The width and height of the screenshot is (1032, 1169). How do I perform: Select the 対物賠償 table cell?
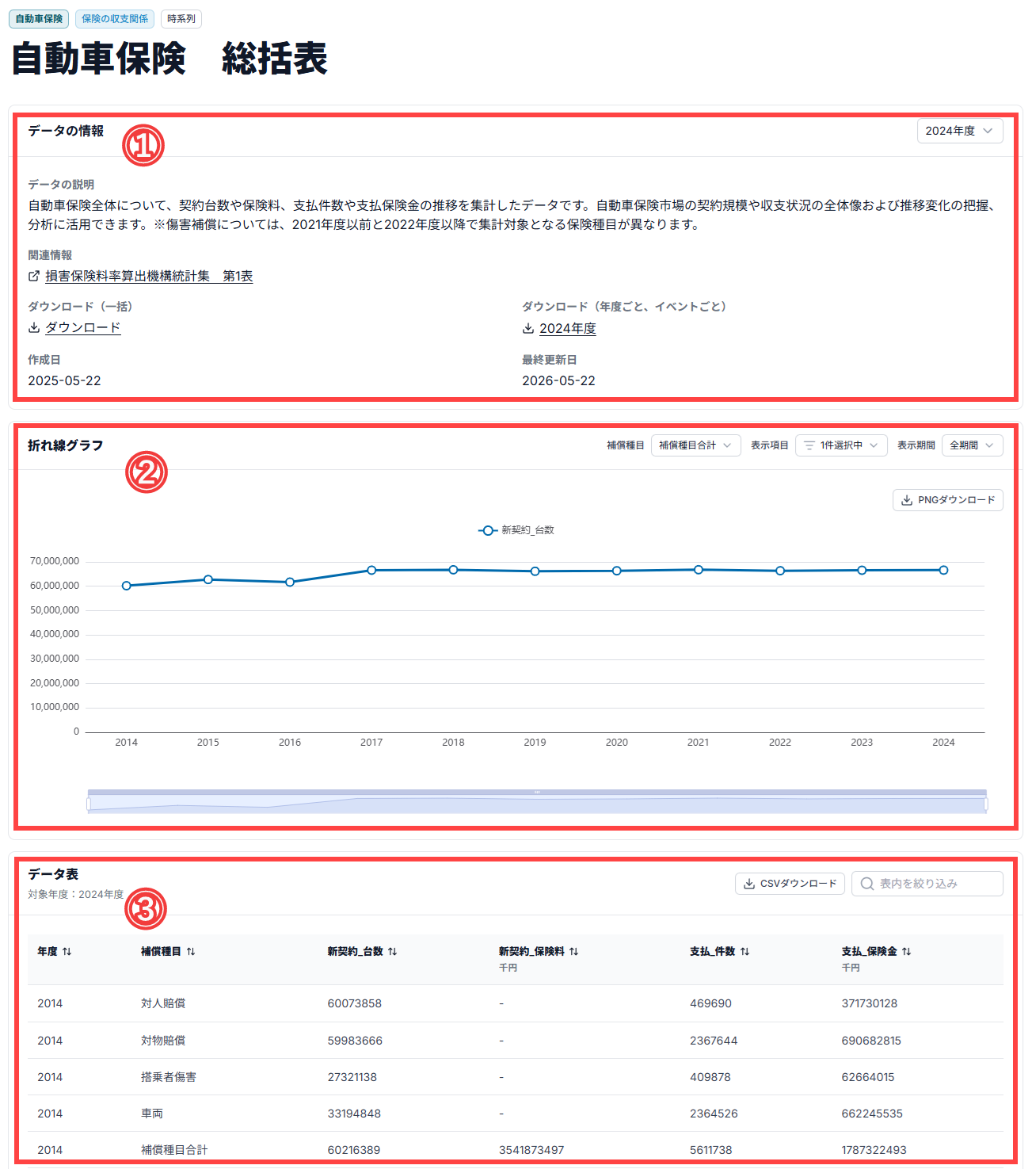[x=163, y=1041]
